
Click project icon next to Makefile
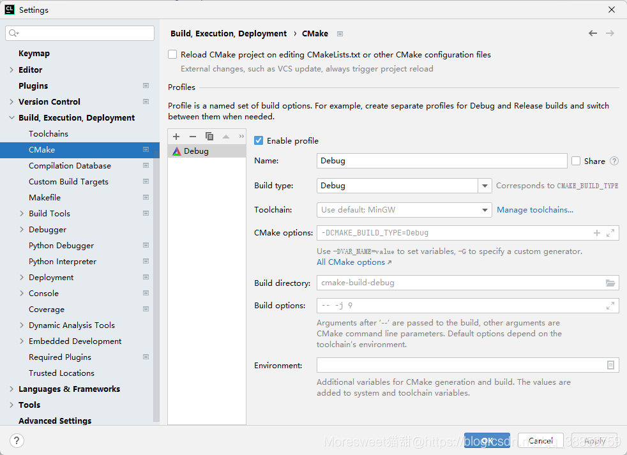tap(146, 198)
